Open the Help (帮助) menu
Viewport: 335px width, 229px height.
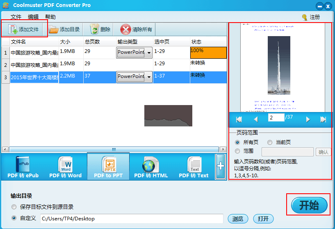pos(50,17)
